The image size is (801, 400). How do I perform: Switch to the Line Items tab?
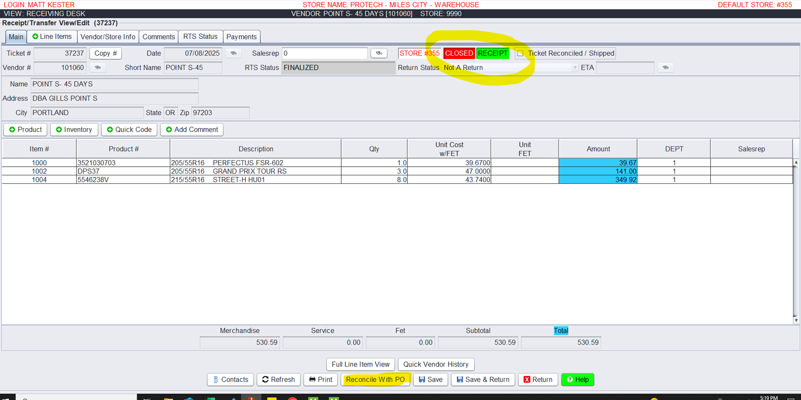coord(52,37)
